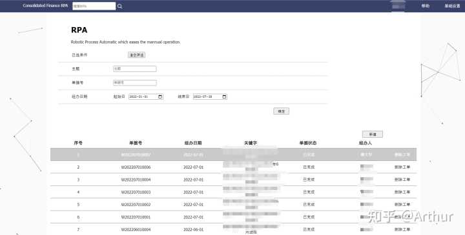This screenshot has height=235, width=465.
Task: Click 已完成 status in W202207010003 row
Action: [309, 192]
